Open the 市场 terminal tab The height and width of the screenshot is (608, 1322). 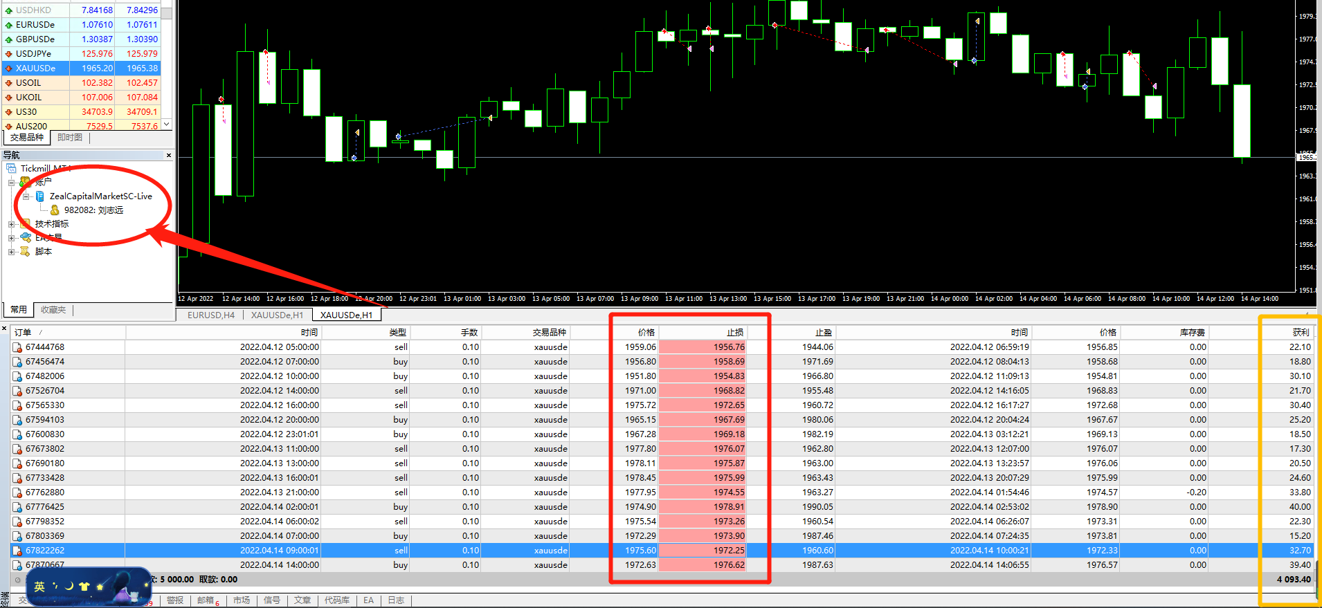coord(242,600)
